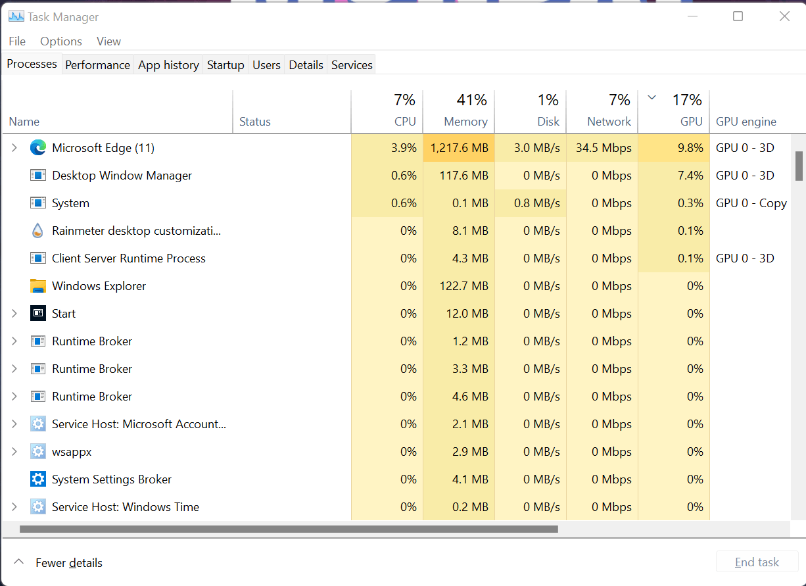Switch to the Performance tab

(x=97, y=65)
